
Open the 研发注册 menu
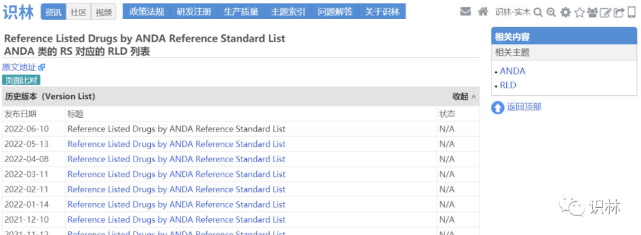(194, 11)
